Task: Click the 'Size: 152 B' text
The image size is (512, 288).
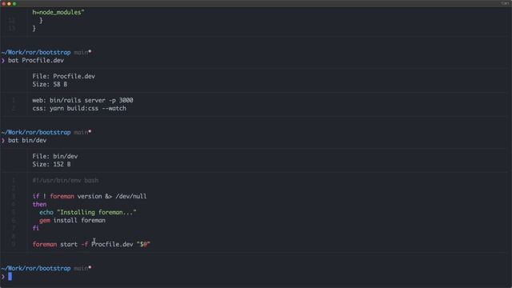Action: pos(51,164)
